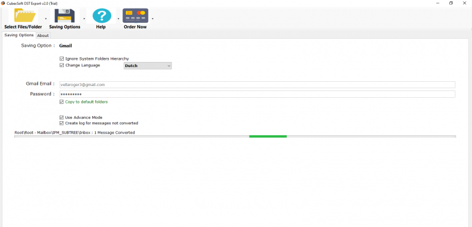Click the Order Now credit card icon

coord(135,15)
